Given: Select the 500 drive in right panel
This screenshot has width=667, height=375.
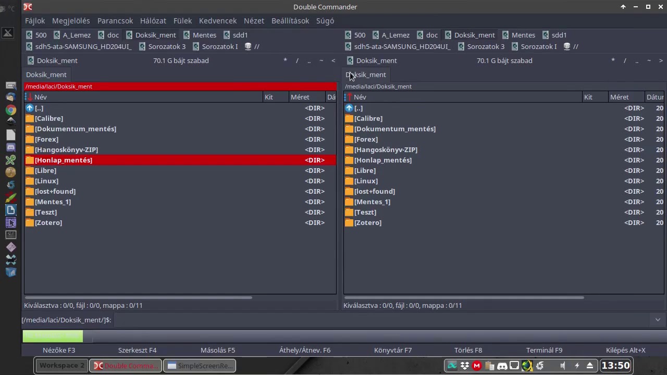Looking at the screenshot, I should coord(355,35).
